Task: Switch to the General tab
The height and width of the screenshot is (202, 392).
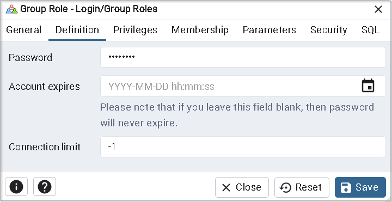Action: 24,30
